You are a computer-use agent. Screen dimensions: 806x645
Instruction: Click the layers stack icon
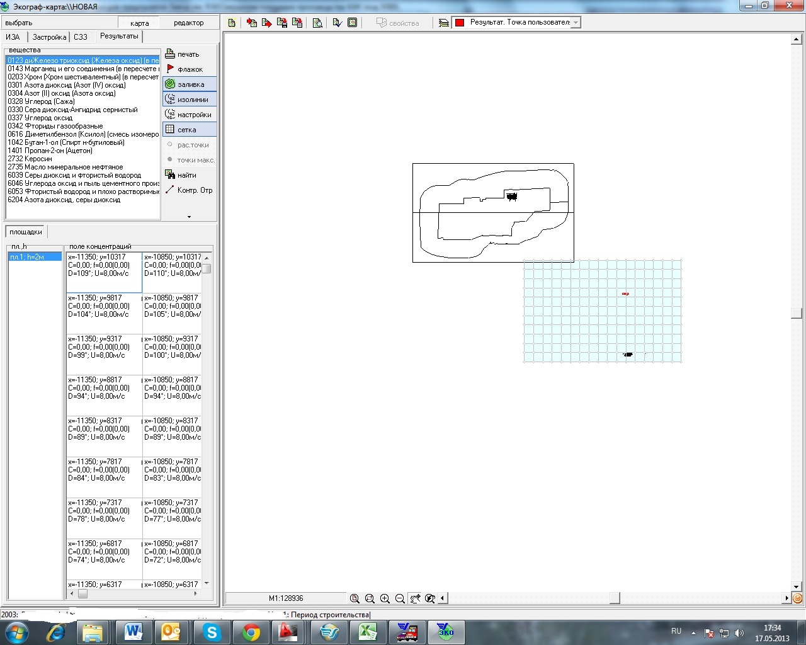444,23
